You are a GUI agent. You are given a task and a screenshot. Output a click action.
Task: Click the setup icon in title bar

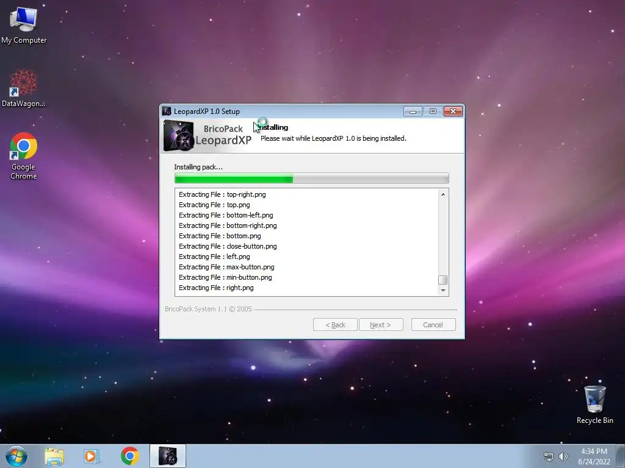(x=167, y=111)
